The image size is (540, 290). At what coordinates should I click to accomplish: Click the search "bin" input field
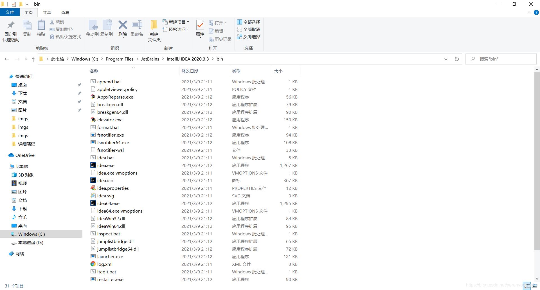click(x=501, y=59)
